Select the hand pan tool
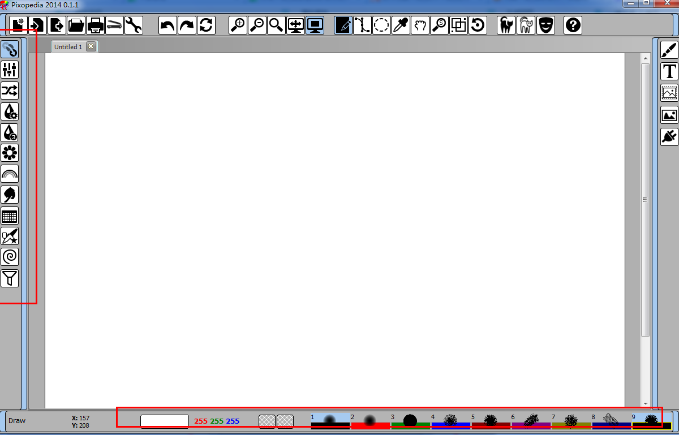The width and height of the screenshot is (679, 435). 420,25
